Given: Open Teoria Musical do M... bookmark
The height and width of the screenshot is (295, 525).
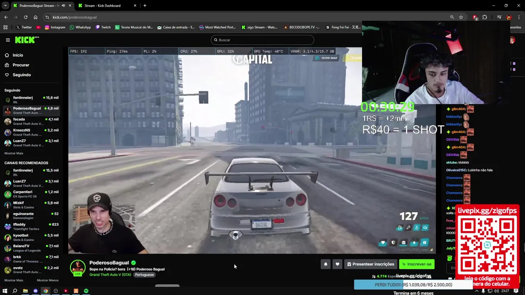Looking at the screenshot, I should point(134,27).
